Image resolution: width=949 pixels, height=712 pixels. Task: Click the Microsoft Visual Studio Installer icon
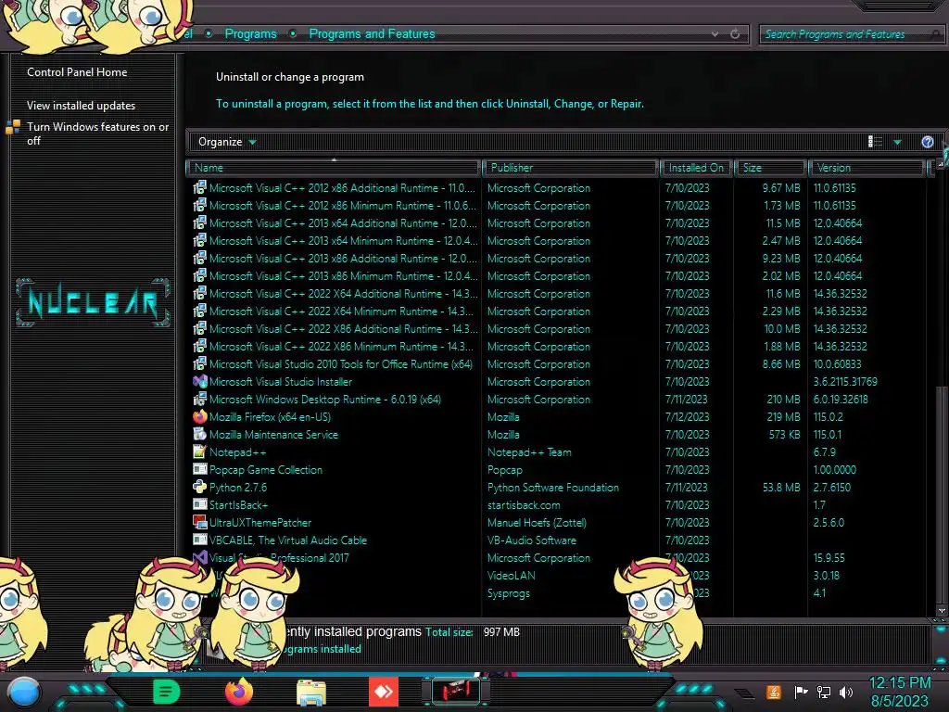200,381
